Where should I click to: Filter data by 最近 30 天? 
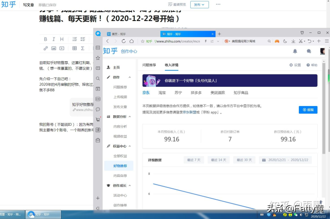click(244, 160)
